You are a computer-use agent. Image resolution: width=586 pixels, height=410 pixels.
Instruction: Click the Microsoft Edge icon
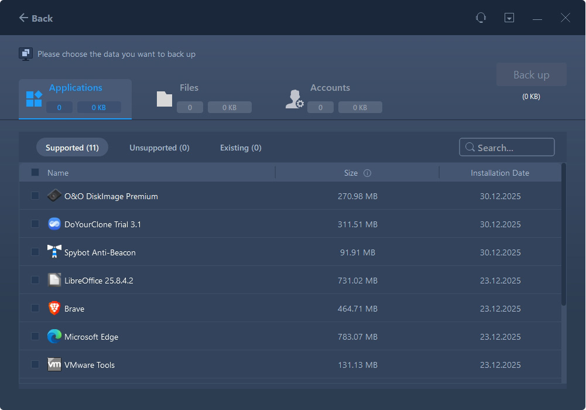coord(54,336)
